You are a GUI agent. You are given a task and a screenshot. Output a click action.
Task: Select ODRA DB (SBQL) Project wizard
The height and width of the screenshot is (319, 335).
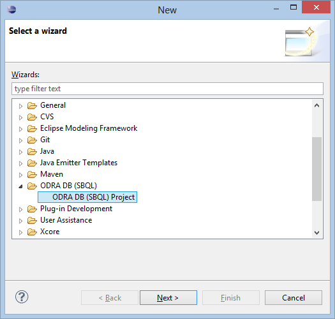click(87, 197)
